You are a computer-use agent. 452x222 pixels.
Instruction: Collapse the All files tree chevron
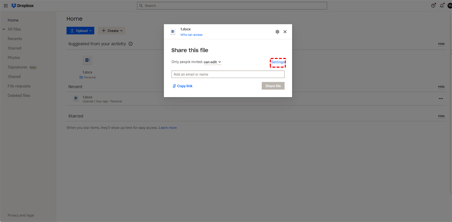(4, 29)
